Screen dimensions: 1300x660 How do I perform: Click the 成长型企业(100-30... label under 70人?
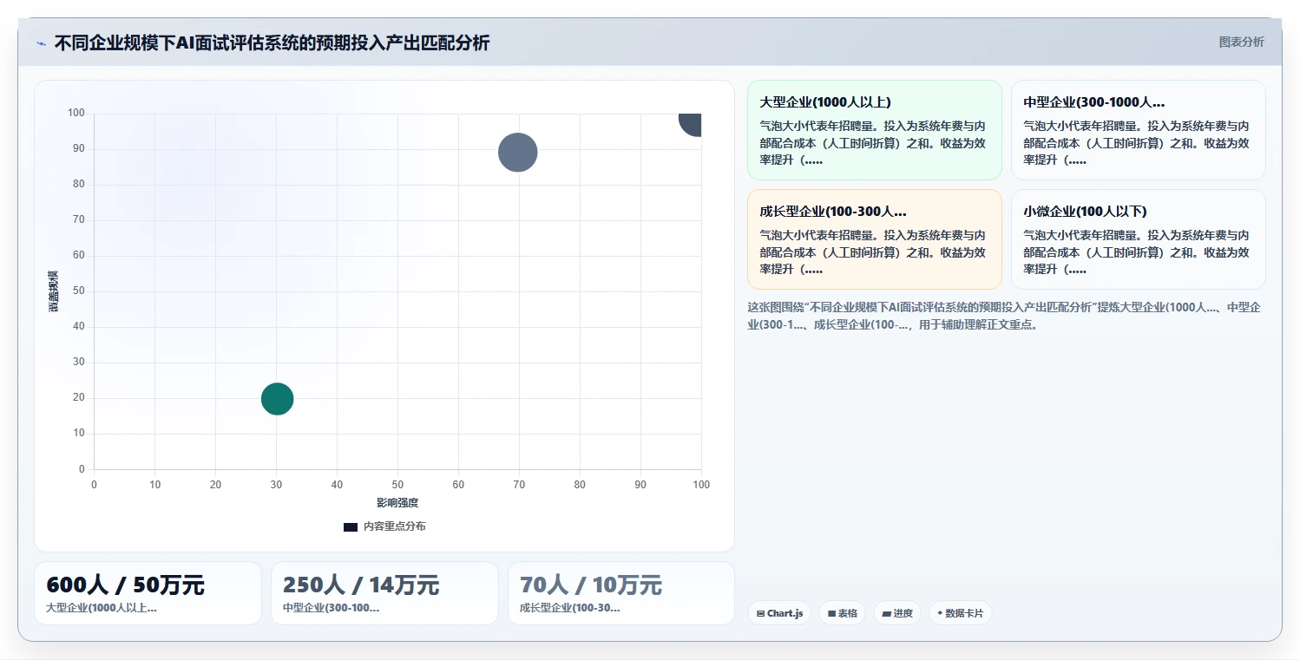(x=570, y=608)
